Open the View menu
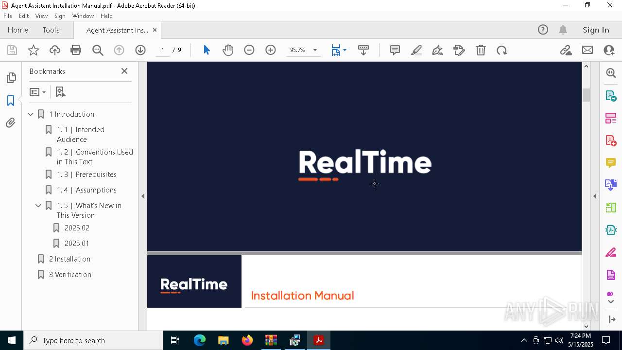The height and width of the screenshot is (350, 622). (x=42, y=16)
